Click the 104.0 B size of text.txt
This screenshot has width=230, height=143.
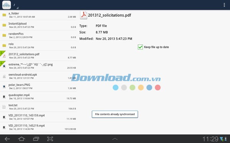[72, 109]
